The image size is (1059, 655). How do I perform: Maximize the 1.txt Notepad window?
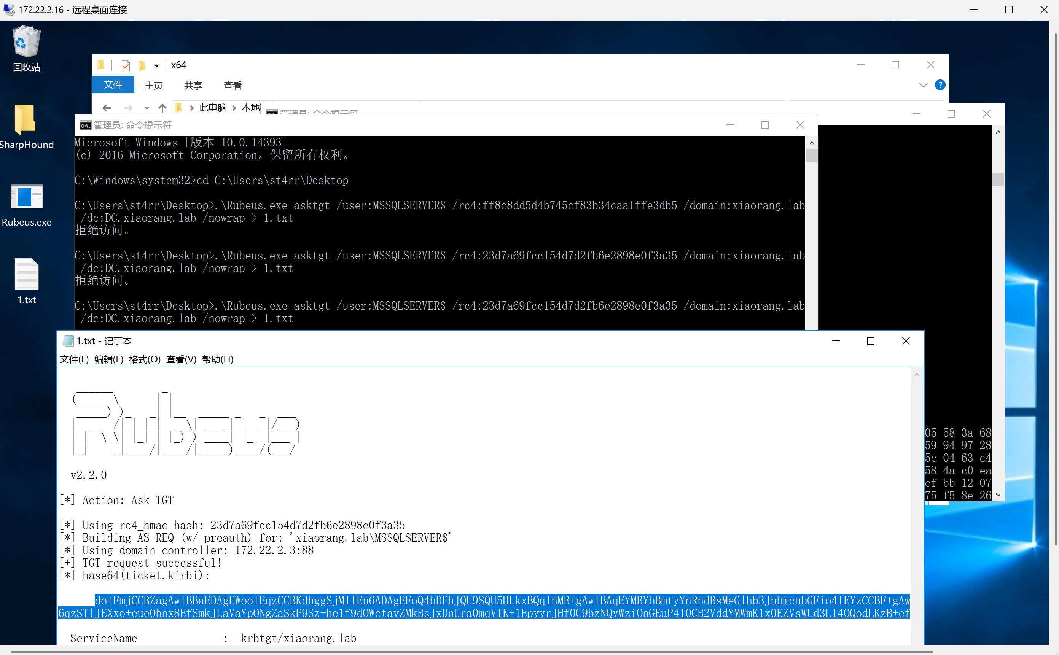coord(870,341)
